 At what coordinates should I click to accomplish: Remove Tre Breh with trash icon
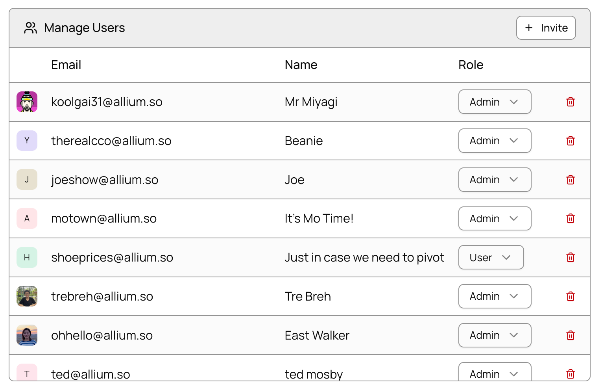pos(570,296)
